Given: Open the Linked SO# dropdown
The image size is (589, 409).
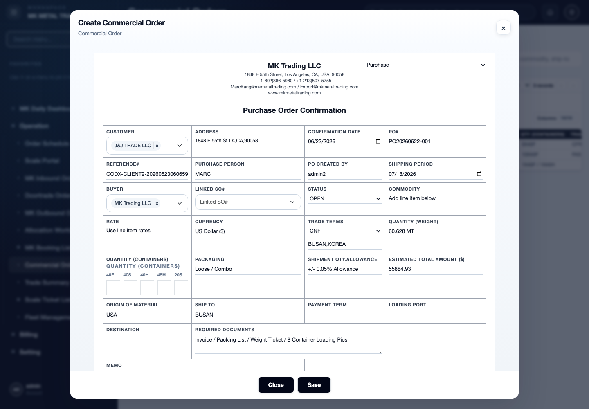Looking at the screenshot, I should 247,202.
